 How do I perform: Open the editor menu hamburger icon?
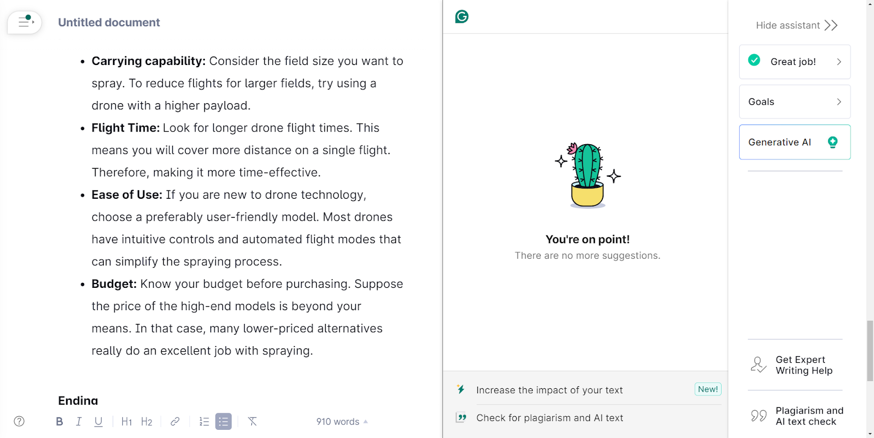25,22
